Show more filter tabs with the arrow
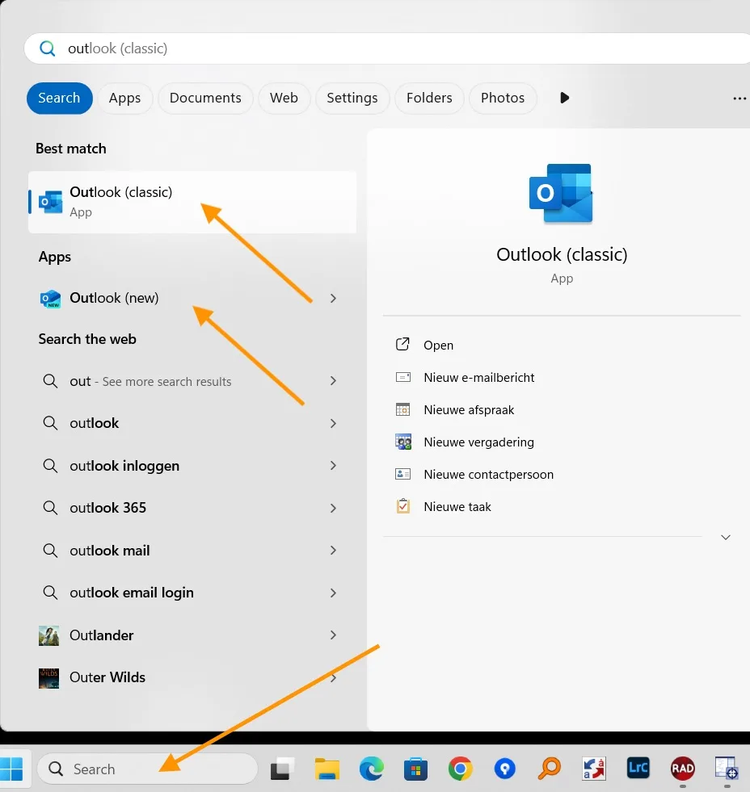Image resolution: width=750 pixels, height=792 pixels. click(565, 98)
